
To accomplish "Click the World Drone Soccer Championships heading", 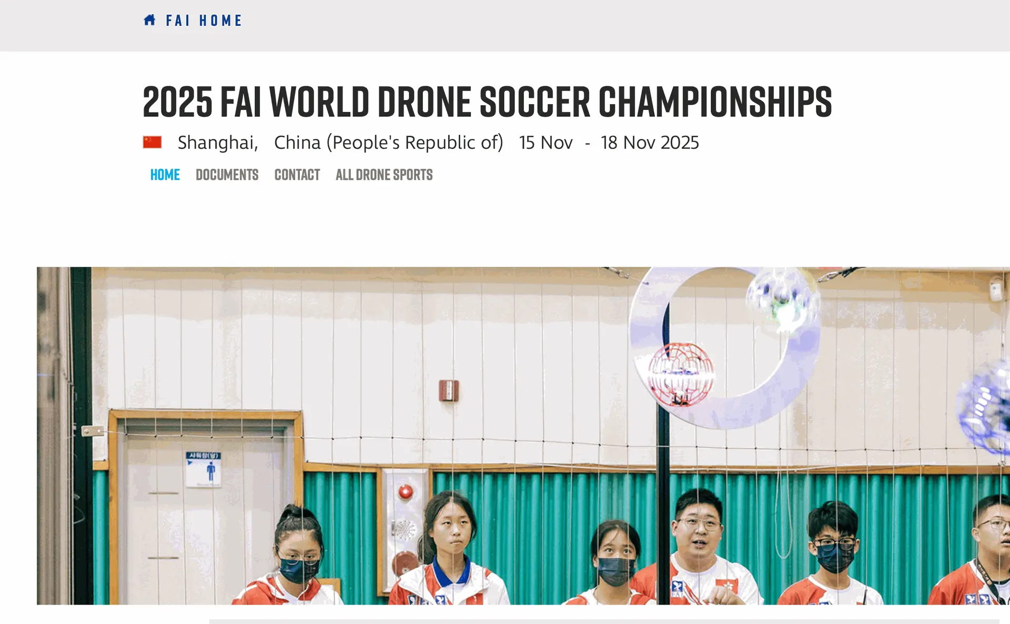I will click(x=487, y=102).
